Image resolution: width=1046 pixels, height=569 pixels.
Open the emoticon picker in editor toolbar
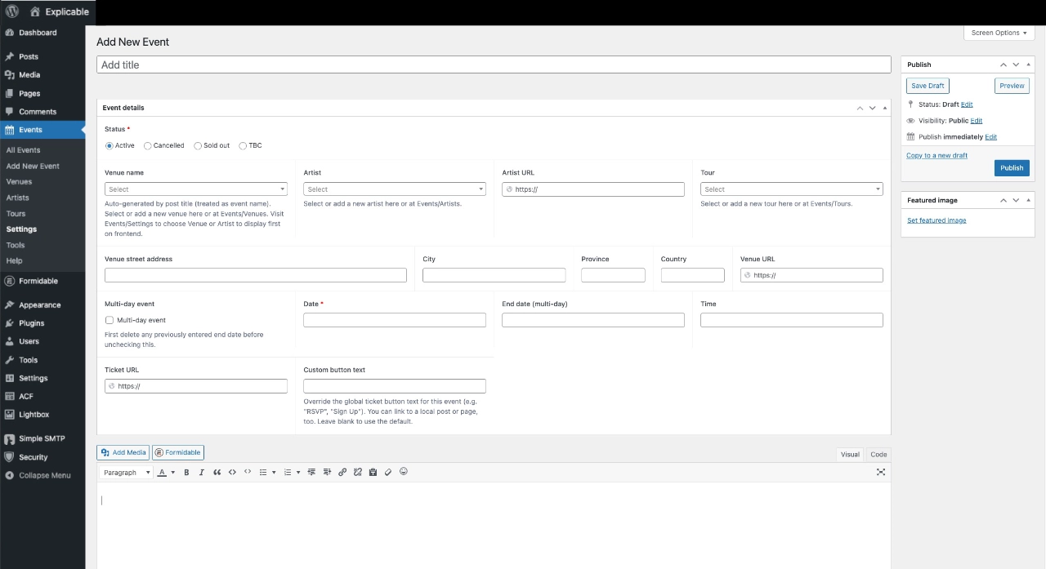(404, 472)
